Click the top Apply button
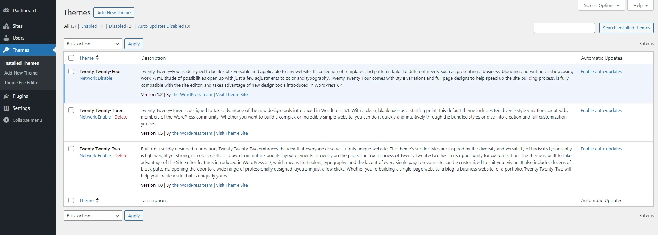This screenshot has height=235, width=658. pyautogui.click(x=134, y=44)
